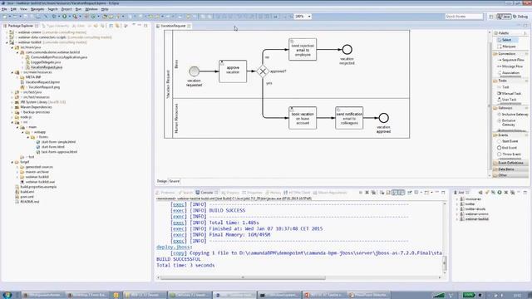Choose Association connection tool
The image size is (532, 299).
pyautogui.click(x=508, y=73)
